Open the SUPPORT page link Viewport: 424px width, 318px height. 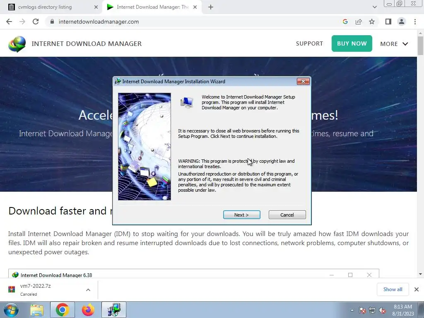[309, 43]
